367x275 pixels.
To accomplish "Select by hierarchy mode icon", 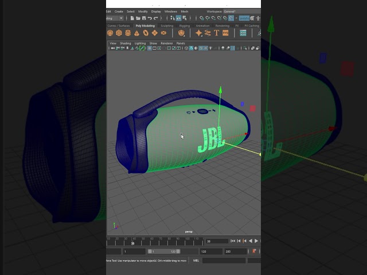I will coord(173,18).
